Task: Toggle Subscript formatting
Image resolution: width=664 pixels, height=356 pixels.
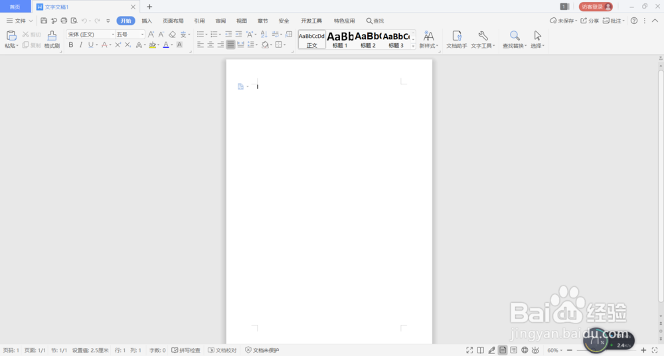Action: pos(128,44)
